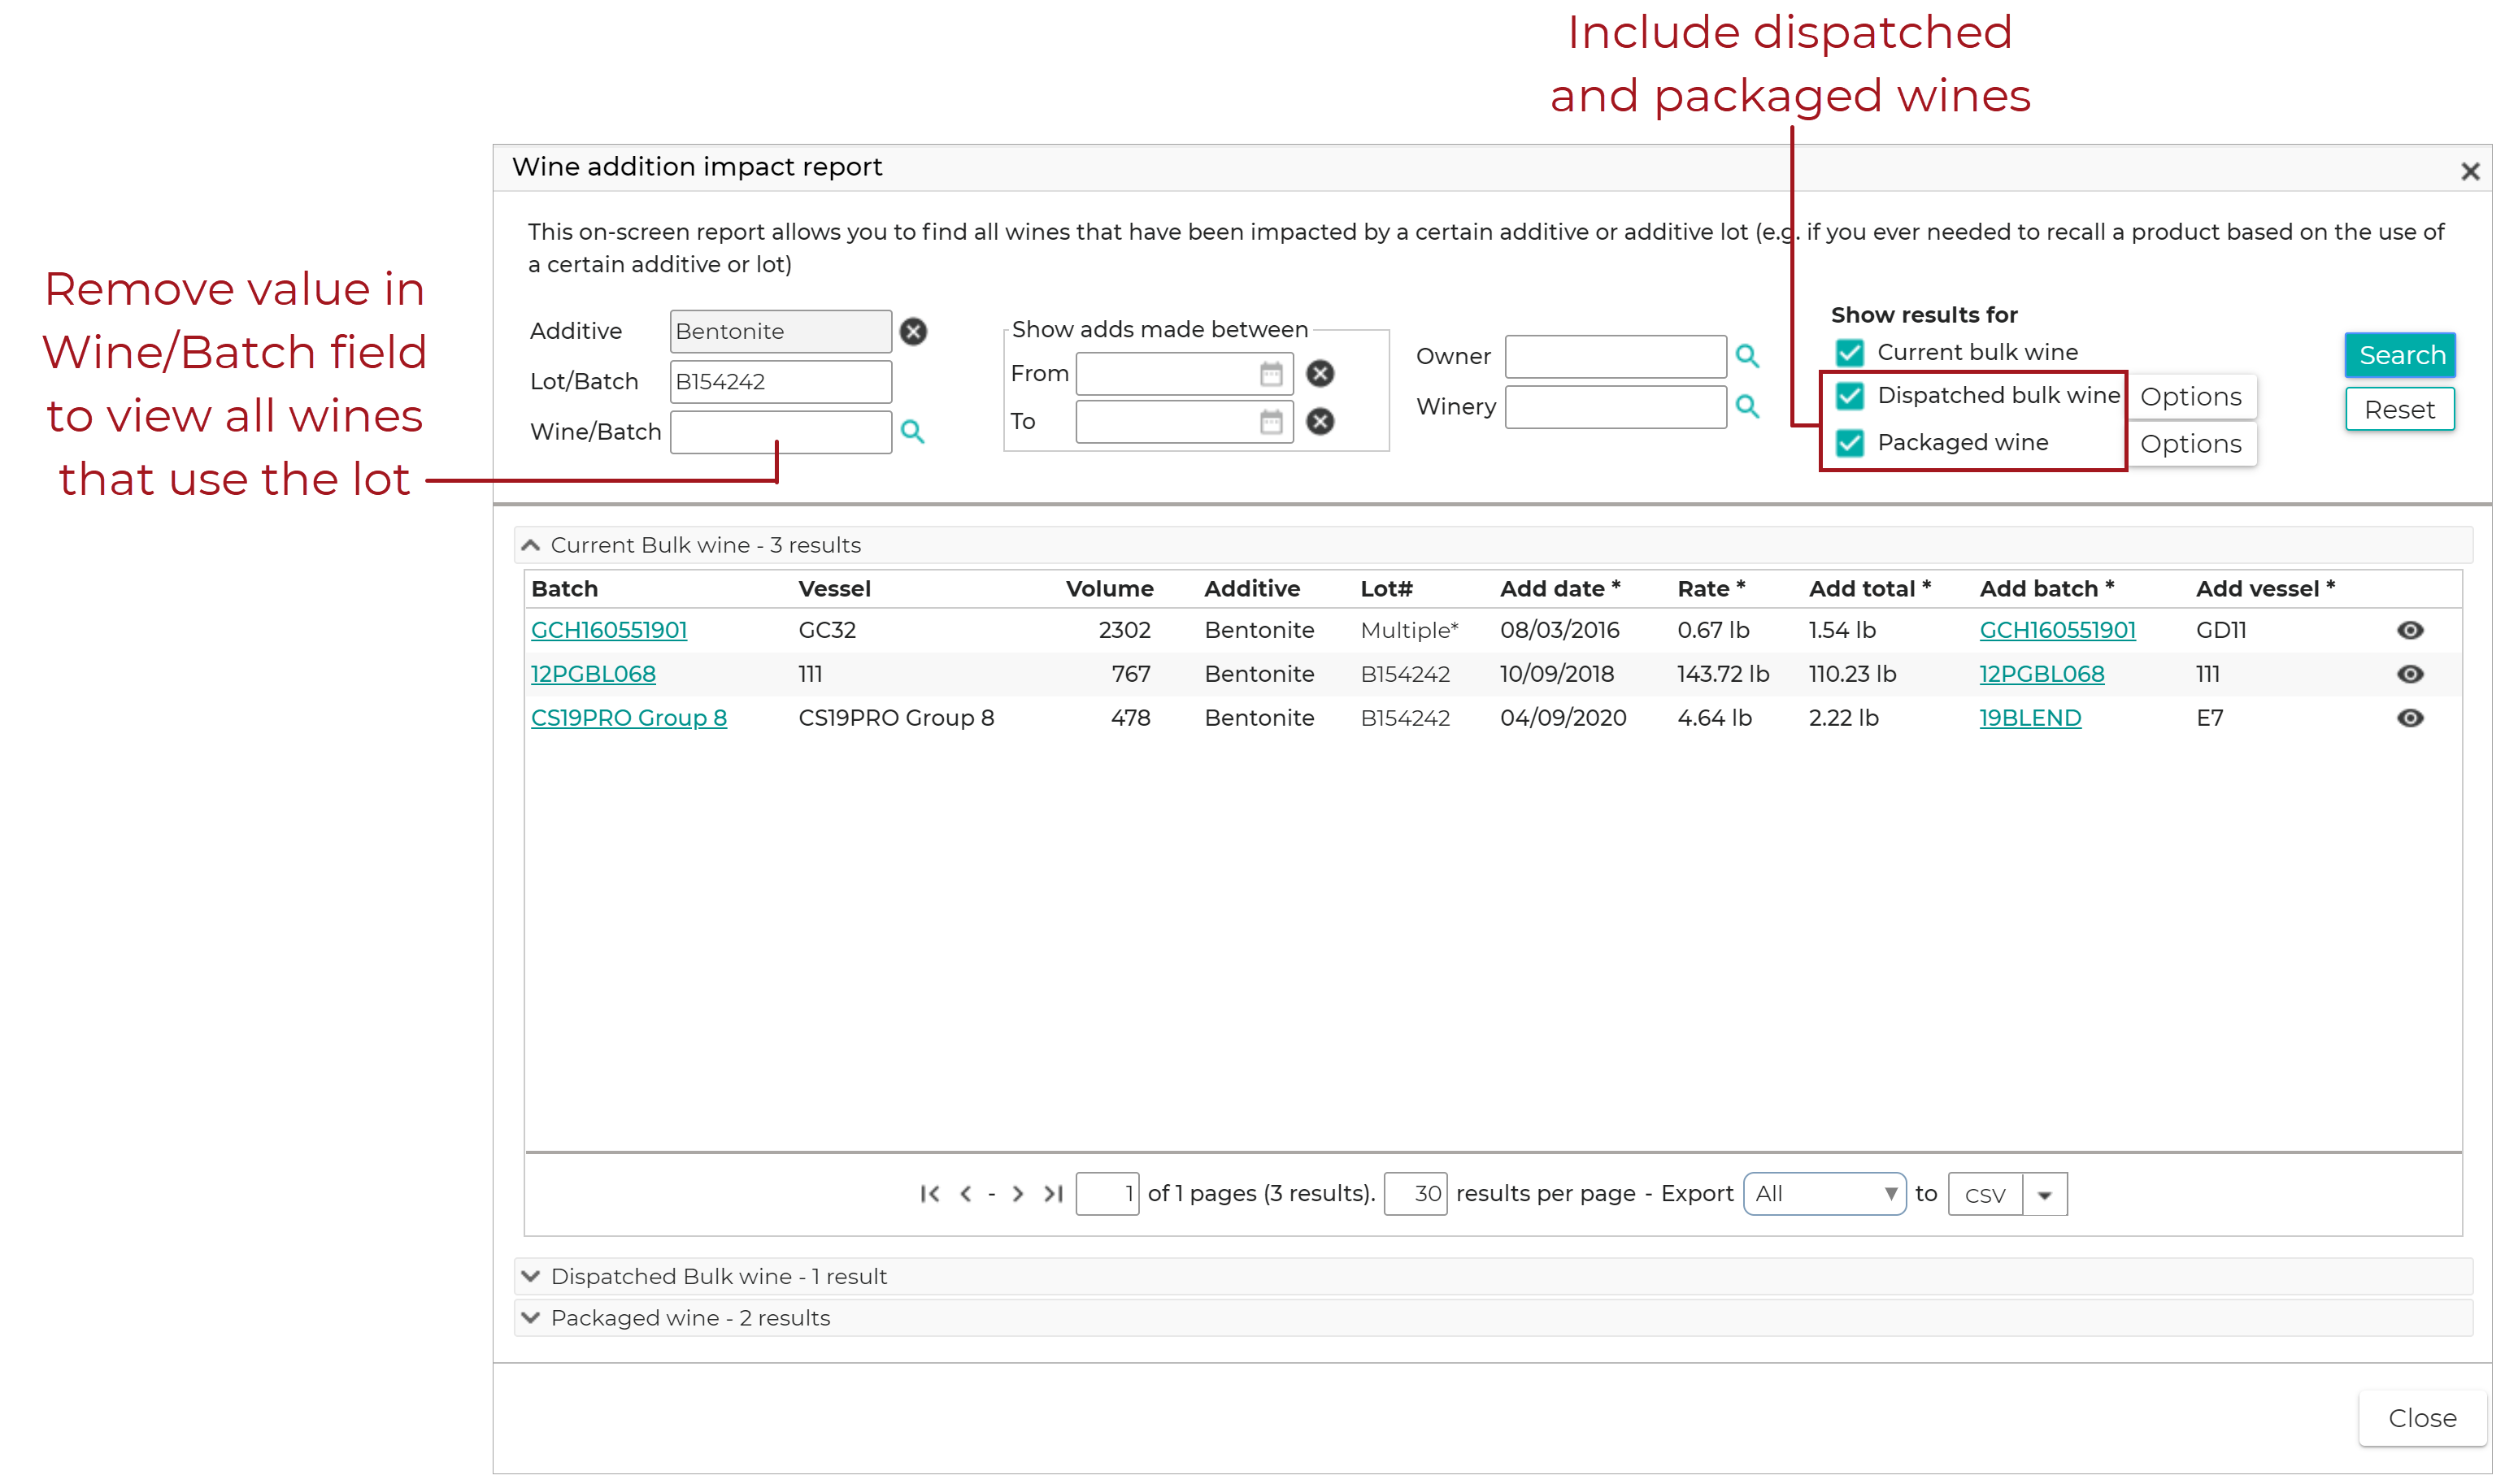Toggle Dispatched bulk wine checkbox
This screenshot has height=1484, width=2505.
tap(1850, 396)
